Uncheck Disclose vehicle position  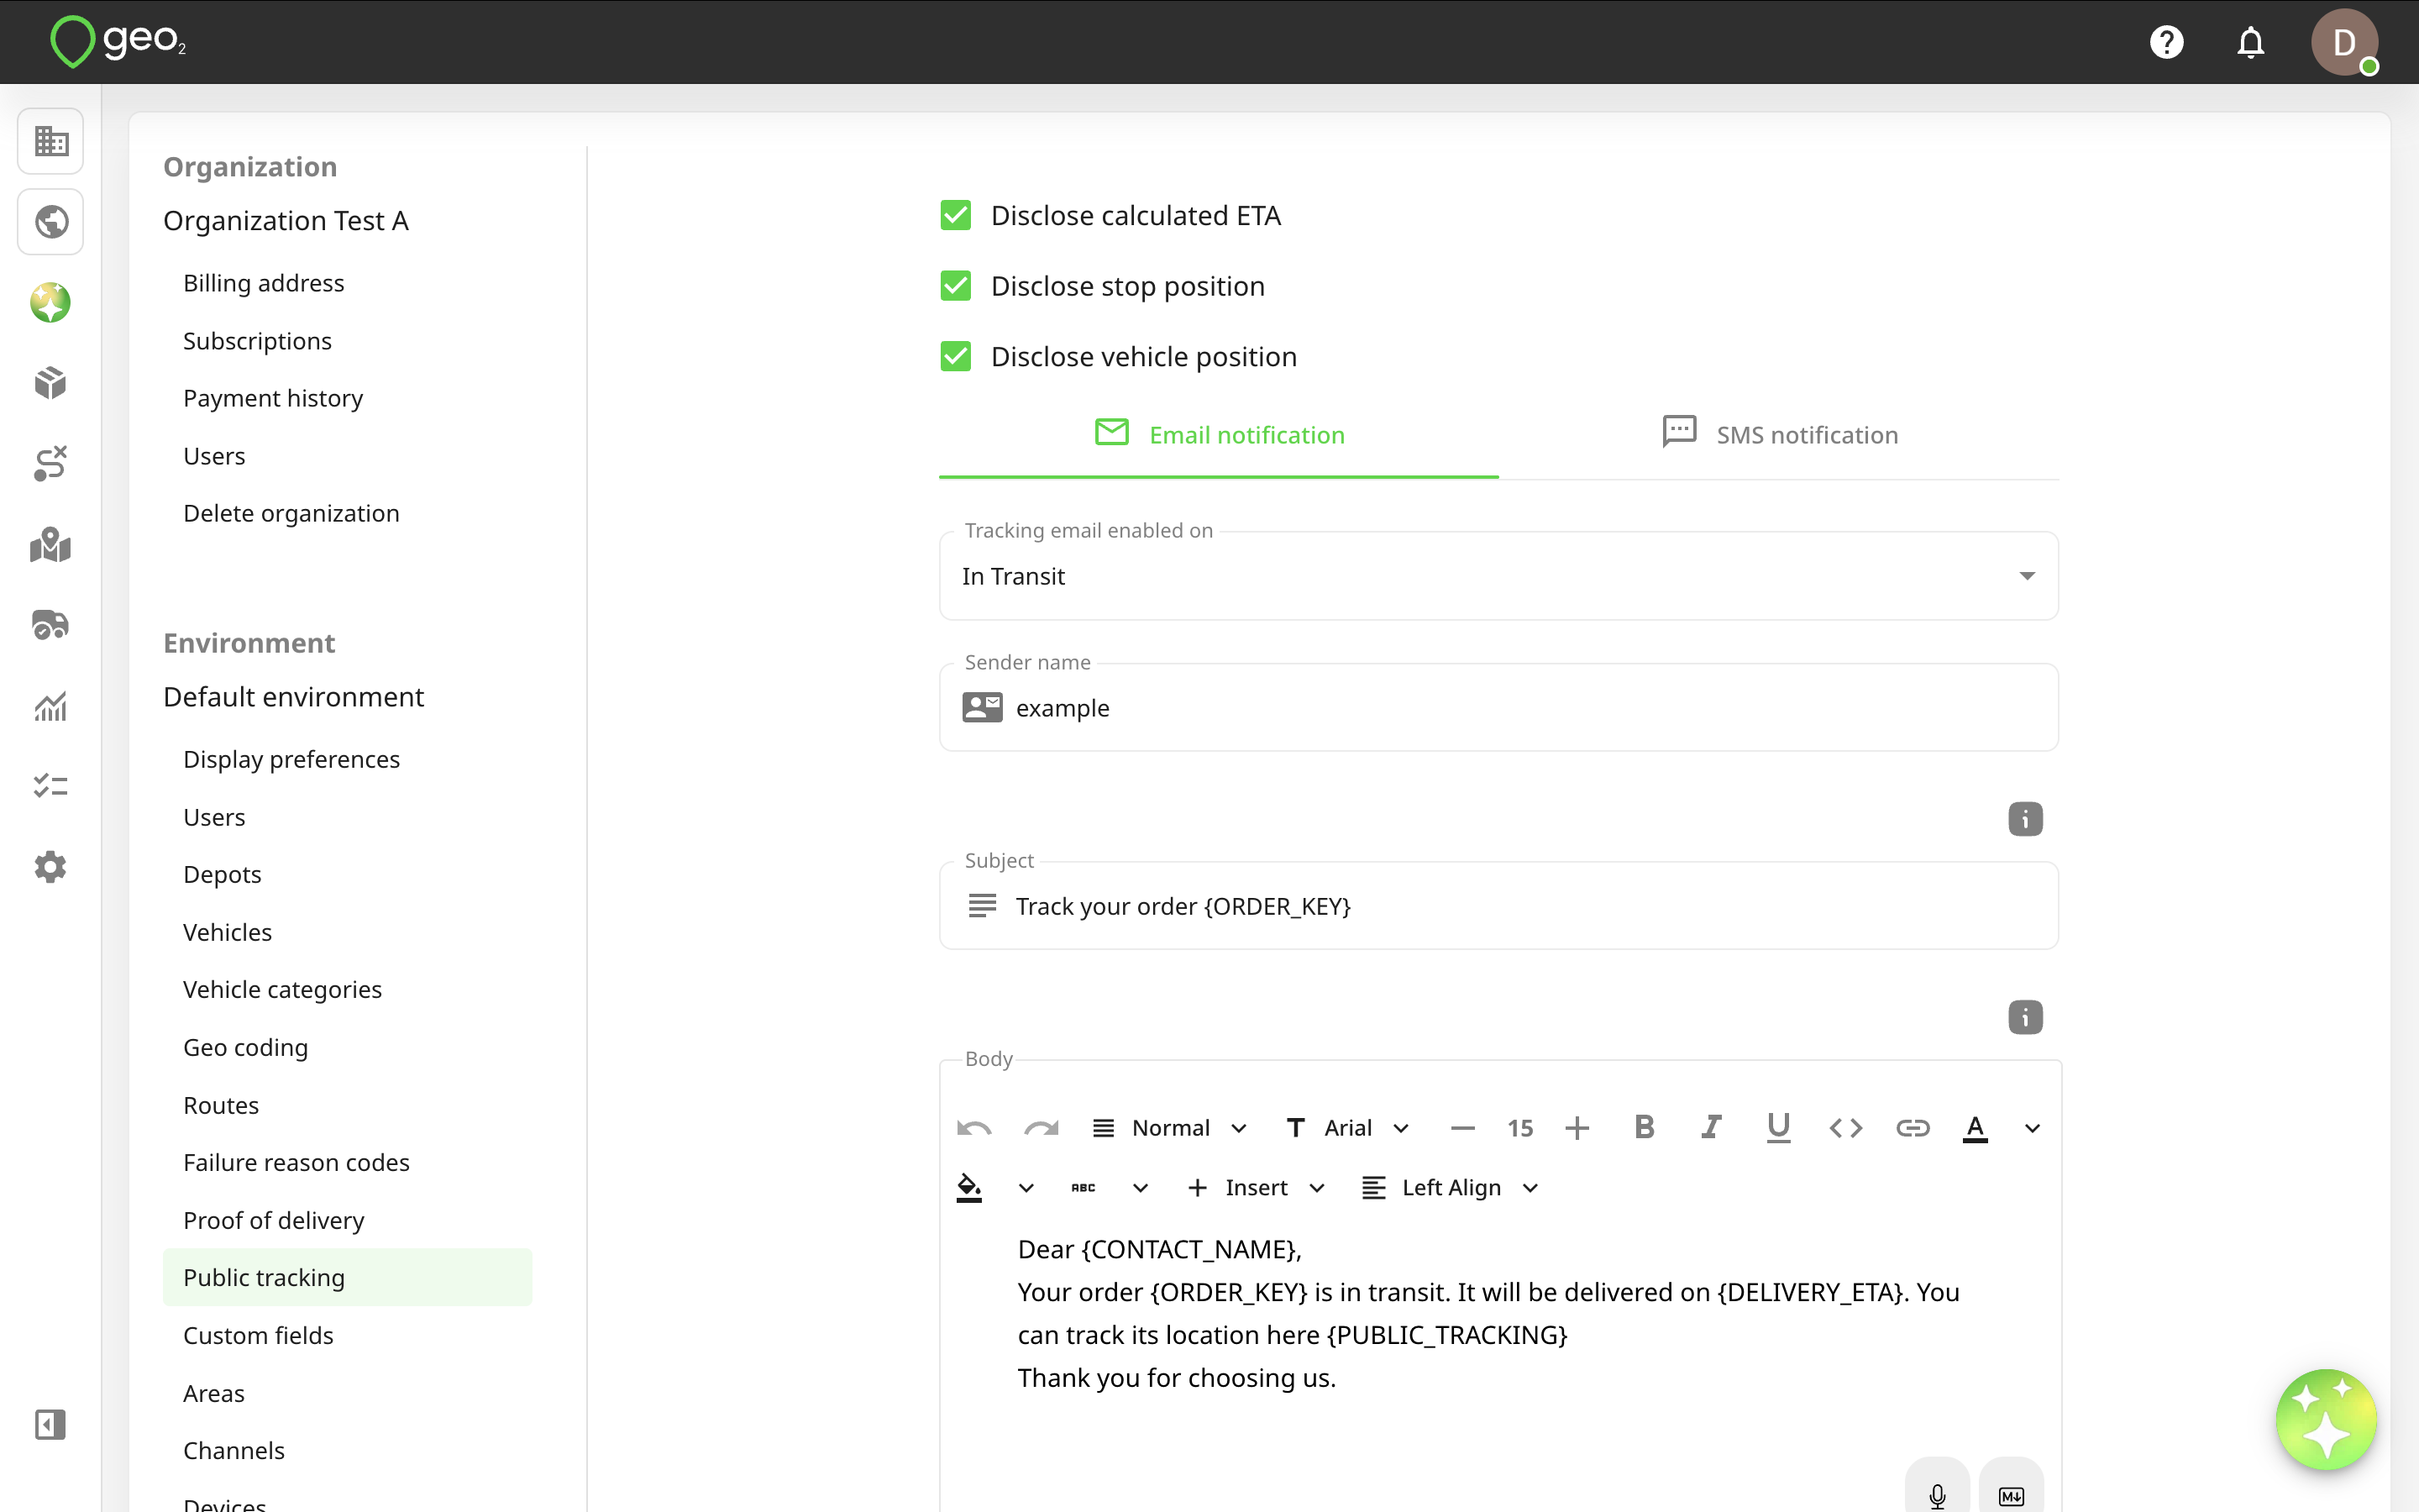pyautogui.click(x=956, y=356)
